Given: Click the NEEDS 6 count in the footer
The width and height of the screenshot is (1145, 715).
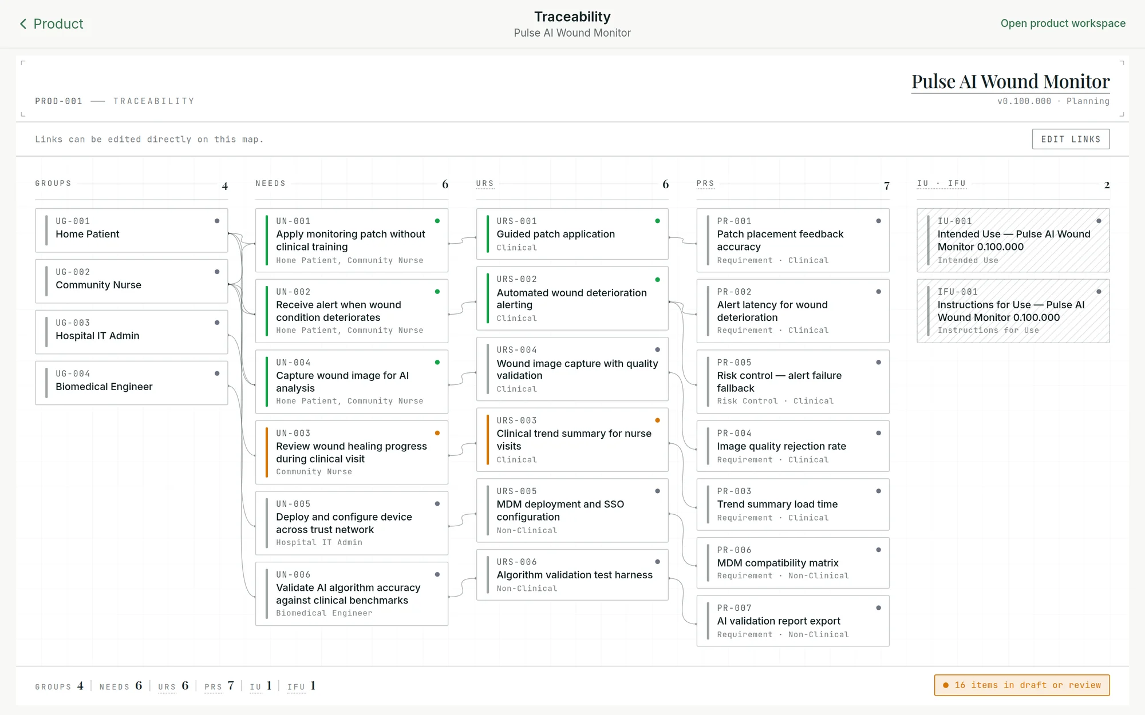Looking at the screenshot, I should (121, 686).
